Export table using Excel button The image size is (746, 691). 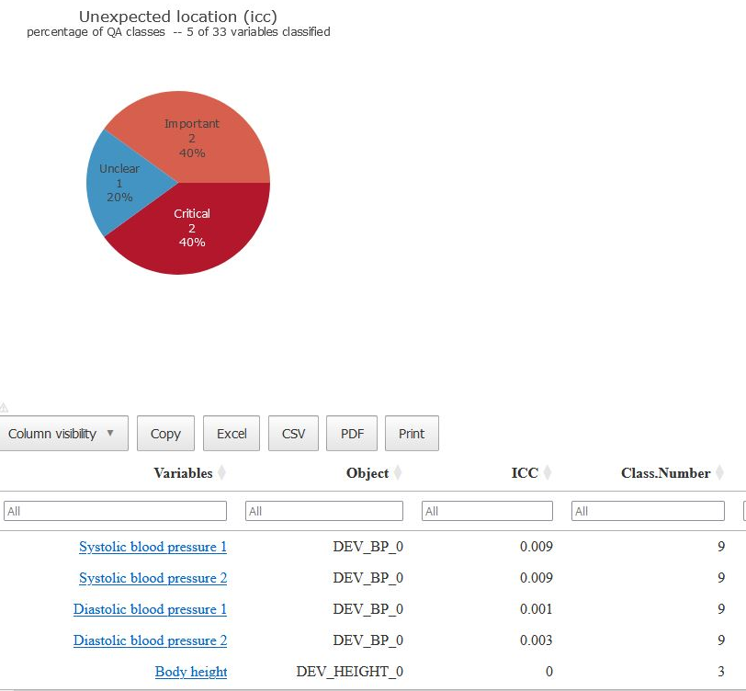pos(232,434)
